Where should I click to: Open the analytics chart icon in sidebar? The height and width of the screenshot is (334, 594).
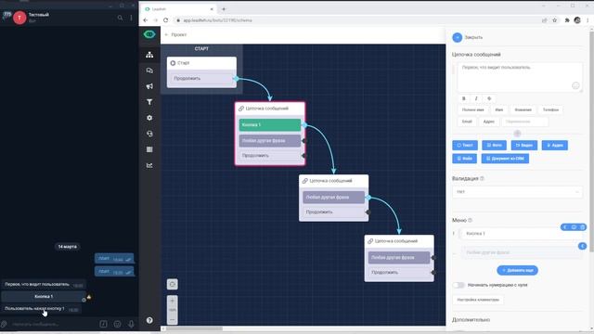coord(149,165)
